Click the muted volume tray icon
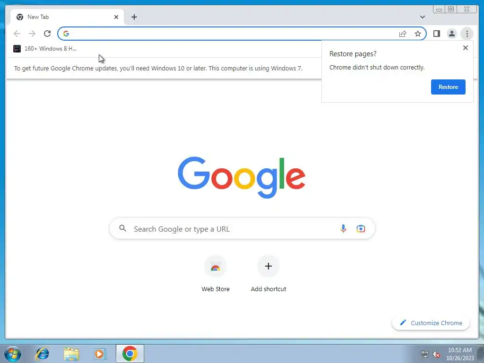This screenshot has height=363, width=484. [x=436, y=354]
